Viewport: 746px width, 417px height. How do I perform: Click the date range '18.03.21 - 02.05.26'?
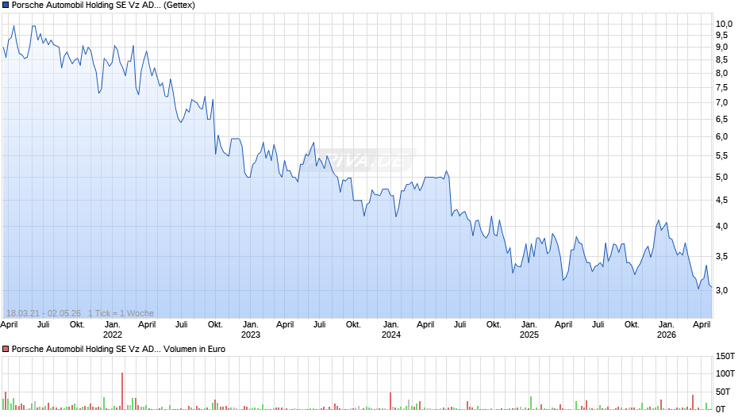(x=44, y=313)
